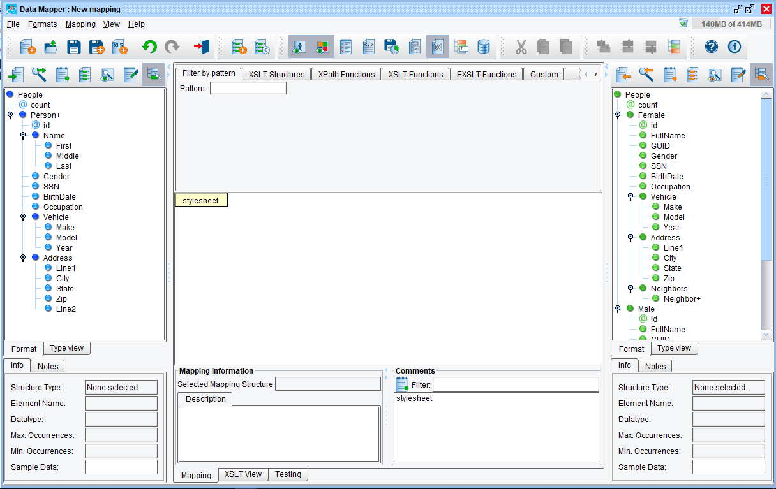Switch to the XSLT View tab
776x489 pixels.
click(243, 474)
